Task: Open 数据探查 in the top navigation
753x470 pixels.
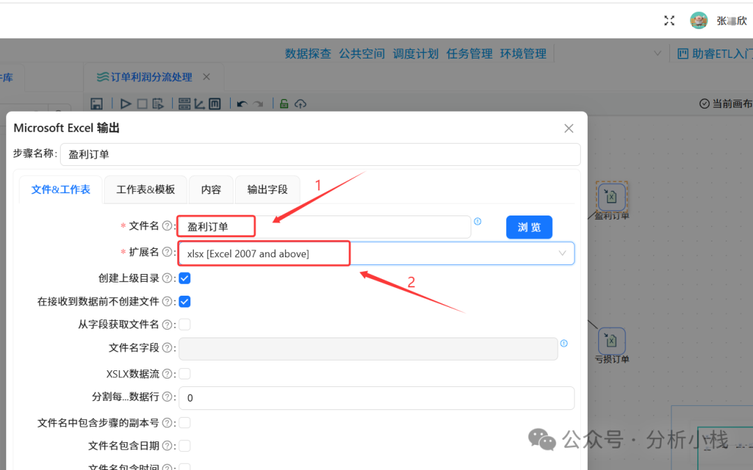Action: [x=308, y=54]
